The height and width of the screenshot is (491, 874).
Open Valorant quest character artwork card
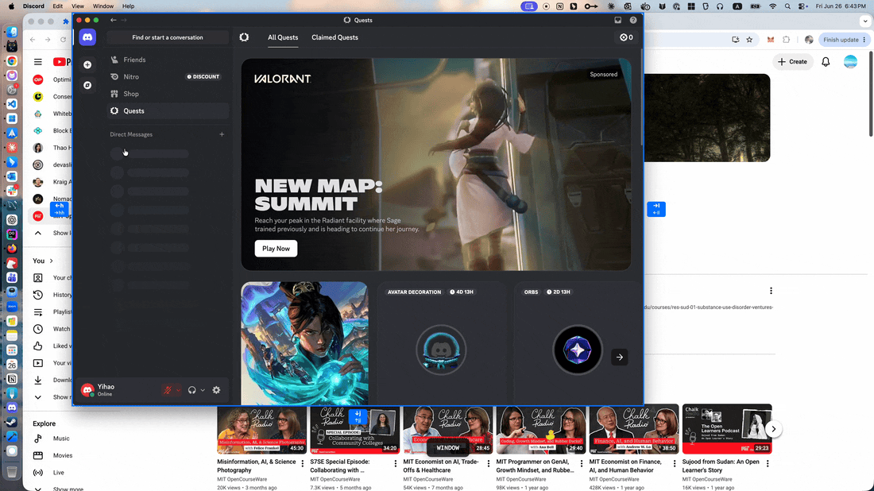point(304,342)
